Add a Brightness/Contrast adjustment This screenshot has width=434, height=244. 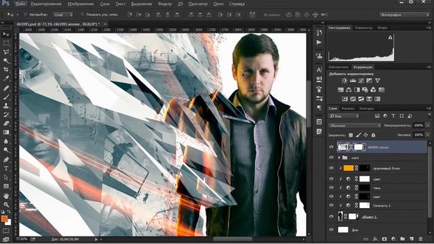click(x=344, y=81)
